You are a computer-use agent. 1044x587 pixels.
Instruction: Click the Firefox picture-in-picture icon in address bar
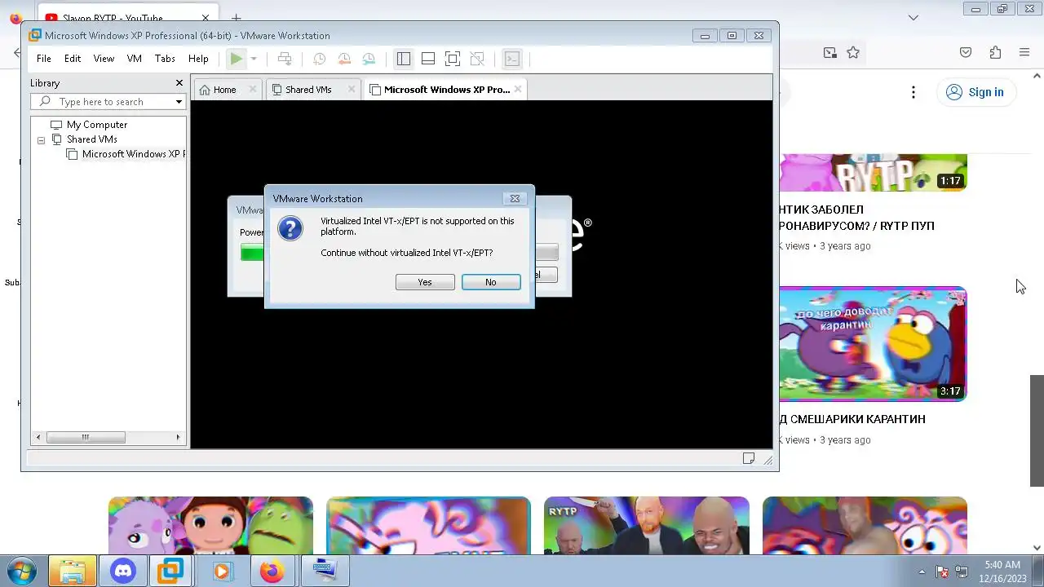click(830, 52)
